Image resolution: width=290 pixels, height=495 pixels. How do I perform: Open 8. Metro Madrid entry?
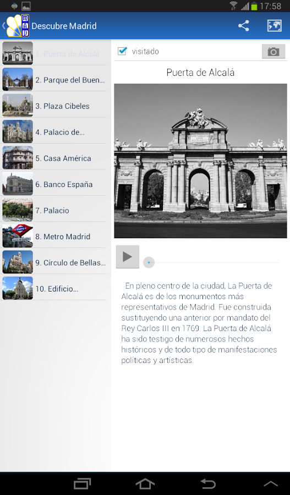click(53, 237)
